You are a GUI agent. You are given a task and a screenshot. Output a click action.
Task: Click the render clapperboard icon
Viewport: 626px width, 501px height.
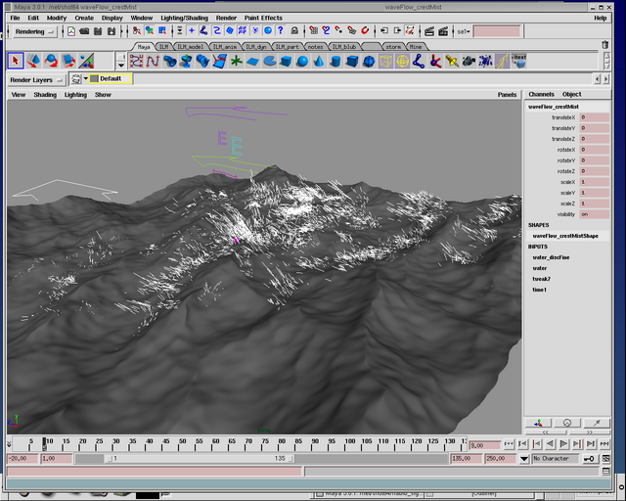click(428, 31)
